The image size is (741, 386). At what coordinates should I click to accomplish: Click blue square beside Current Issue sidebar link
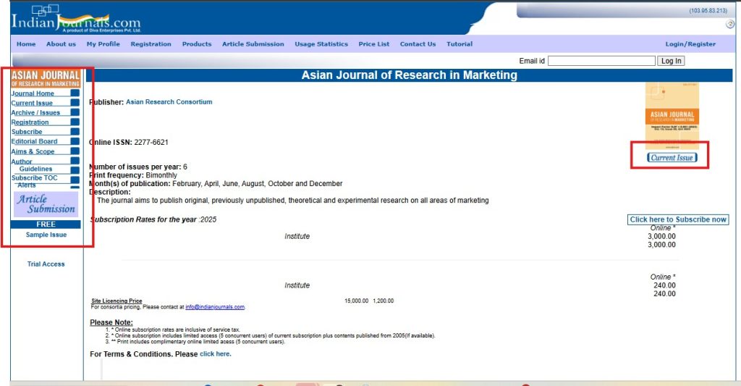click(x=75, y=103)
